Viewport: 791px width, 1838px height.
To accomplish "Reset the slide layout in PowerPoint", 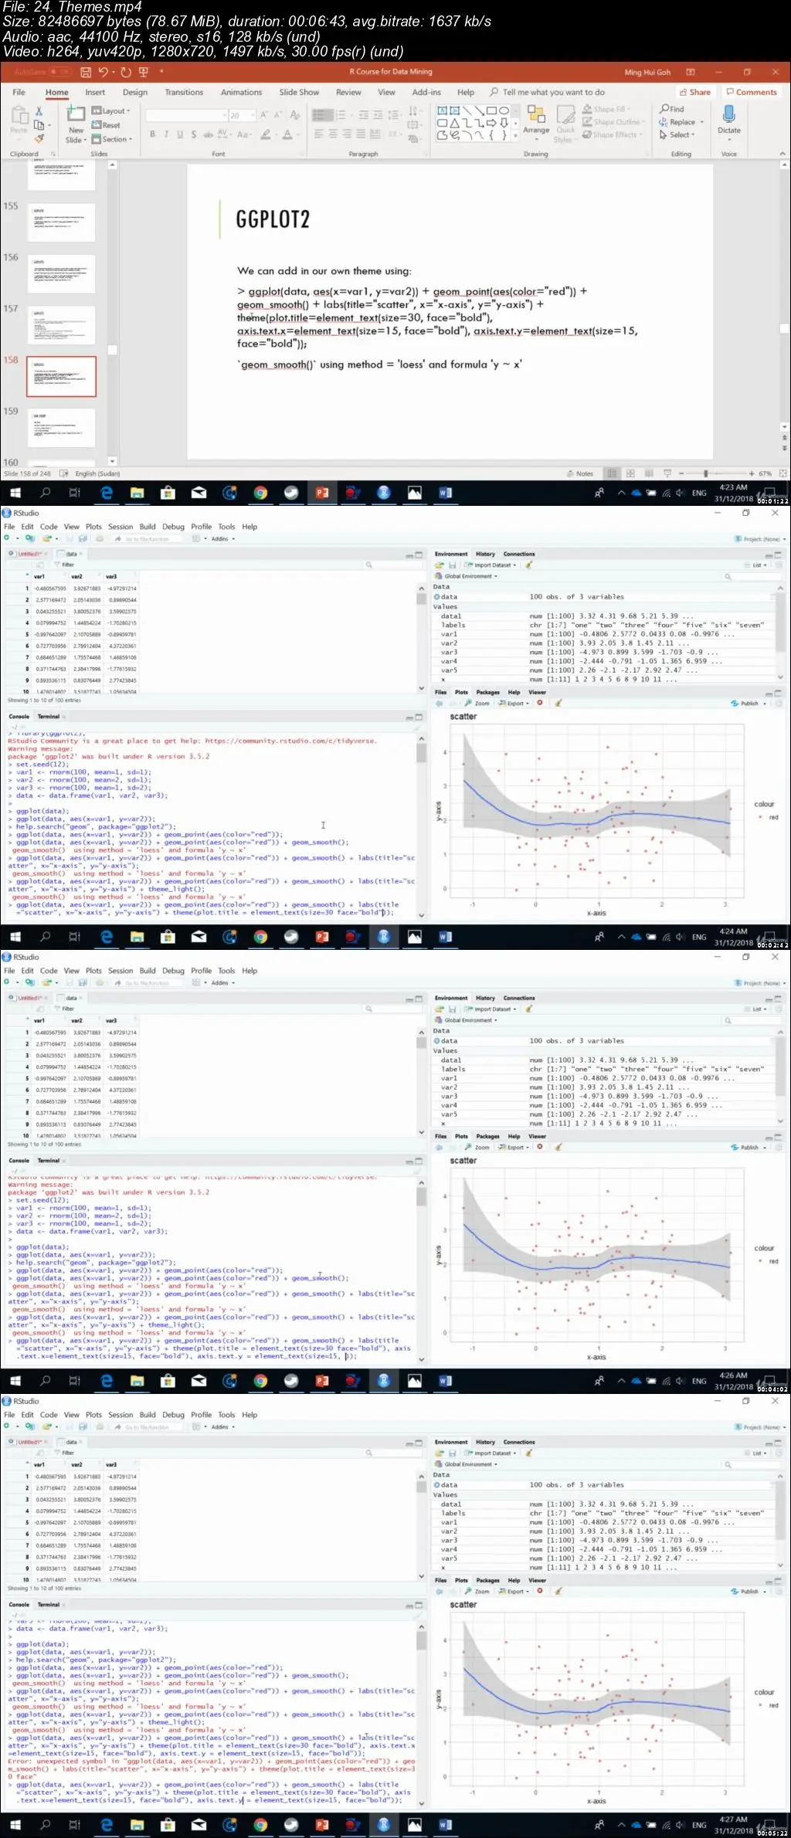I will (x=107, y=125).
